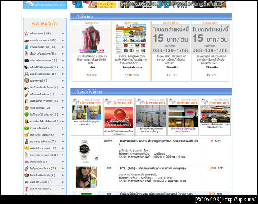Open the electrical appliances icon beside count 9
The height and width of the screenshot is (204, 258).
coord(27,67)
